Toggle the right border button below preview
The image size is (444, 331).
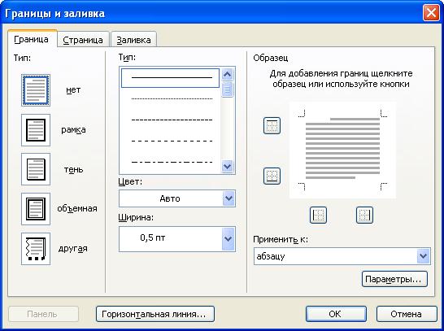(364, 215)
